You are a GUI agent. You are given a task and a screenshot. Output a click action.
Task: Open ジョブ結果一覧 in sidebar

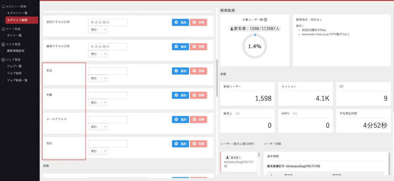17,80
